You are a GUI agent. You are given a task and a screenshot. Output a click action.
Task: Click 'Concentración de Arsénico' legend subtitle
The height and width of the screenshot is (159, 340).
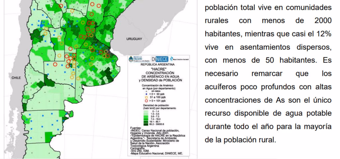tap(157, 85)
